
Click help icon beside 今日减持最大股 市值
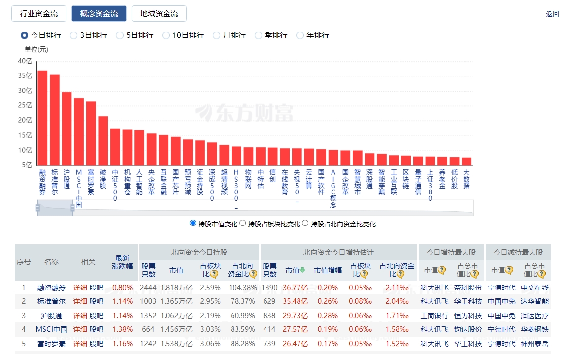(x=509, y=270)
